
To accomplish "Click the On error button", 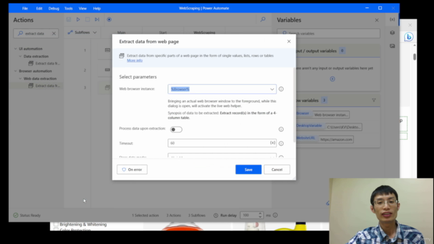I will tap(132, 169).
